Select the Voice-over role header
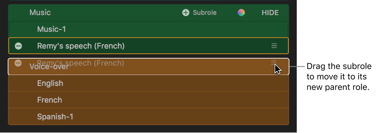The height and width of the screenshot is (133, 388). [49, 67]
